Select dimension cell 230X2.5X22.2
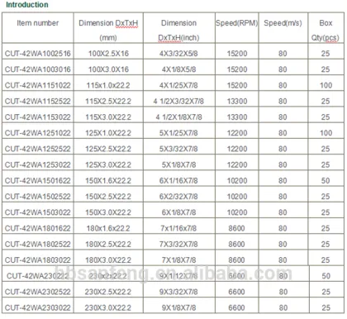Screen dimensions: 347x319 [108, 292]
